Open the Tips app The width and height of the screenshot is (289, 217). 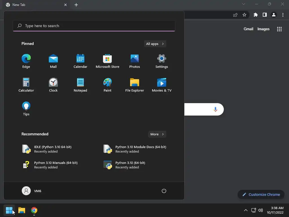26,109
